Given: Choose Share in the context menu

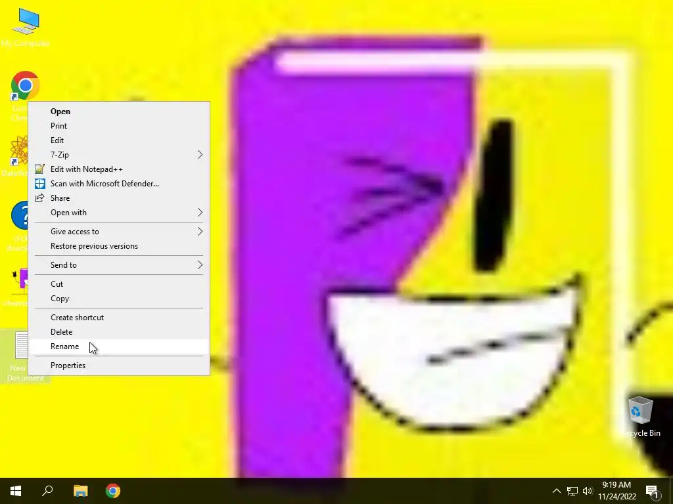Looking at the screenshot, I should pyautogui.click(x=119, y=198).
